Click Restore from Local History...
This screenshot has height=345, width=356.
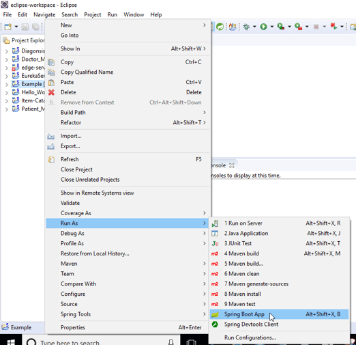[128, 253]
